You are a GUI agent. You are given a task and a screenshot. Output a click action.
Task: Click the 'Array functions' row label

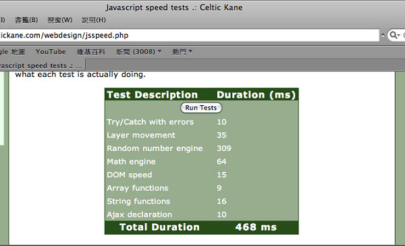coord(138,188)
